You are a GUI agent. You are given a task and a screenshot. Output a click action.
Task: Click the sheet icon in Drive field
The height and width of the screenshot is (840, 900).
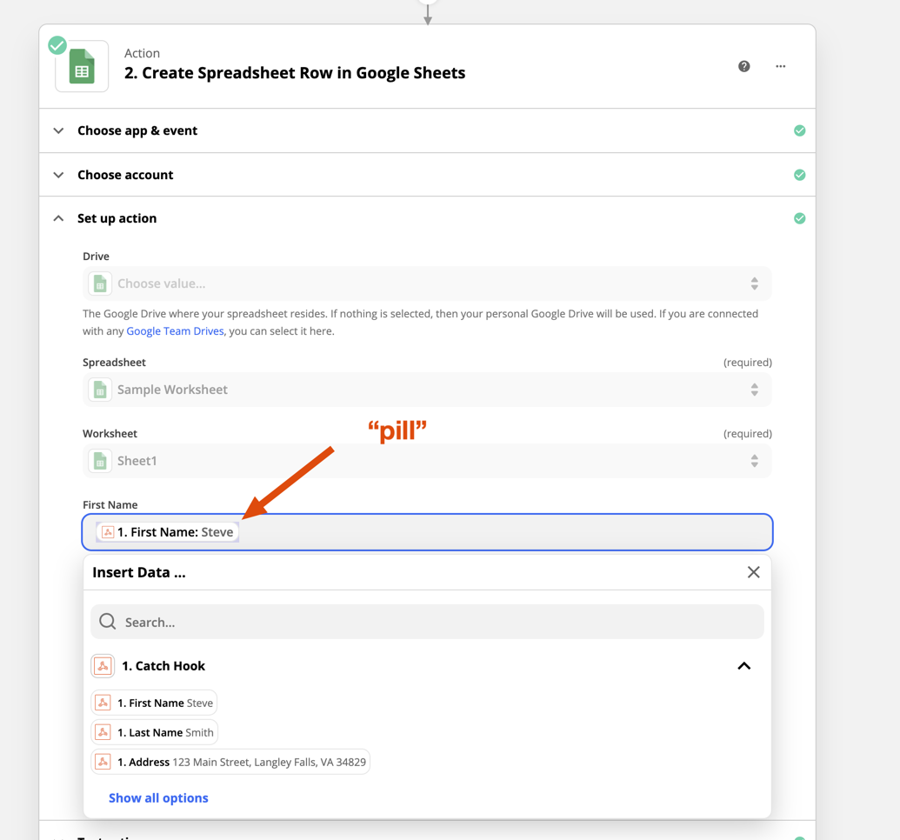point(100,283)
